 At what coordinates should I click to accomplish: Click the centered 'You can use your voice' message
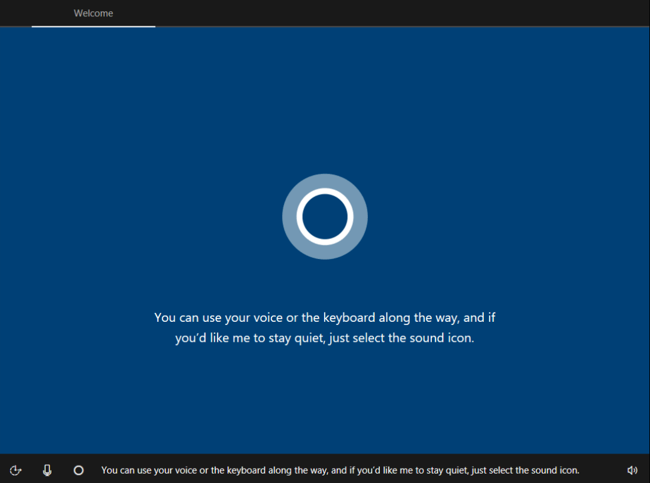tap(325, 327)
